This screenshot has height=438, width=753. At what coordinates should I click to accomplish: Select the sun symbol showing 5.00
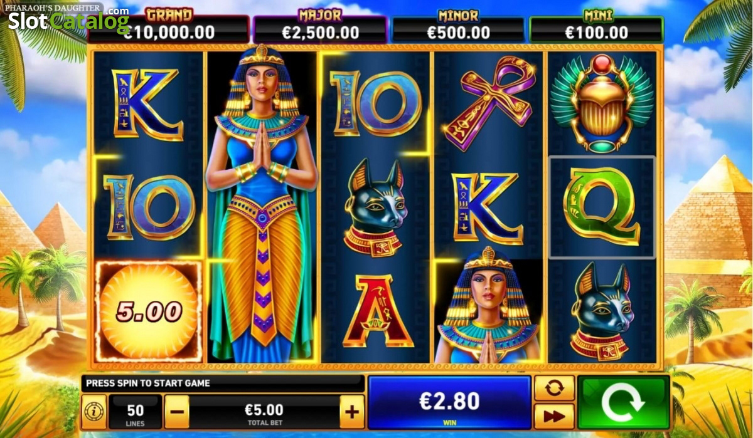click(x=149, y=312)
